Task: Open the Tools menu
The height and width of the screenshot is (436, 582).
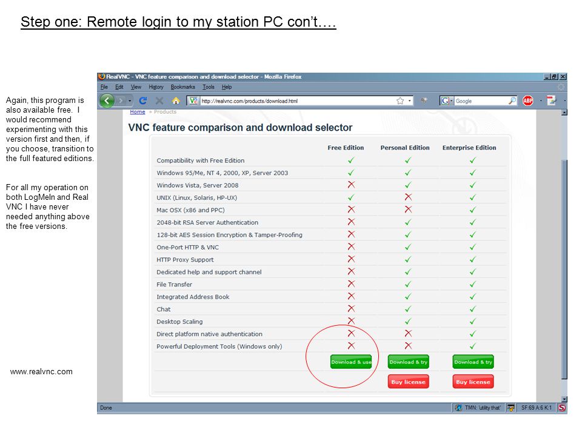Action: (208, 87)
